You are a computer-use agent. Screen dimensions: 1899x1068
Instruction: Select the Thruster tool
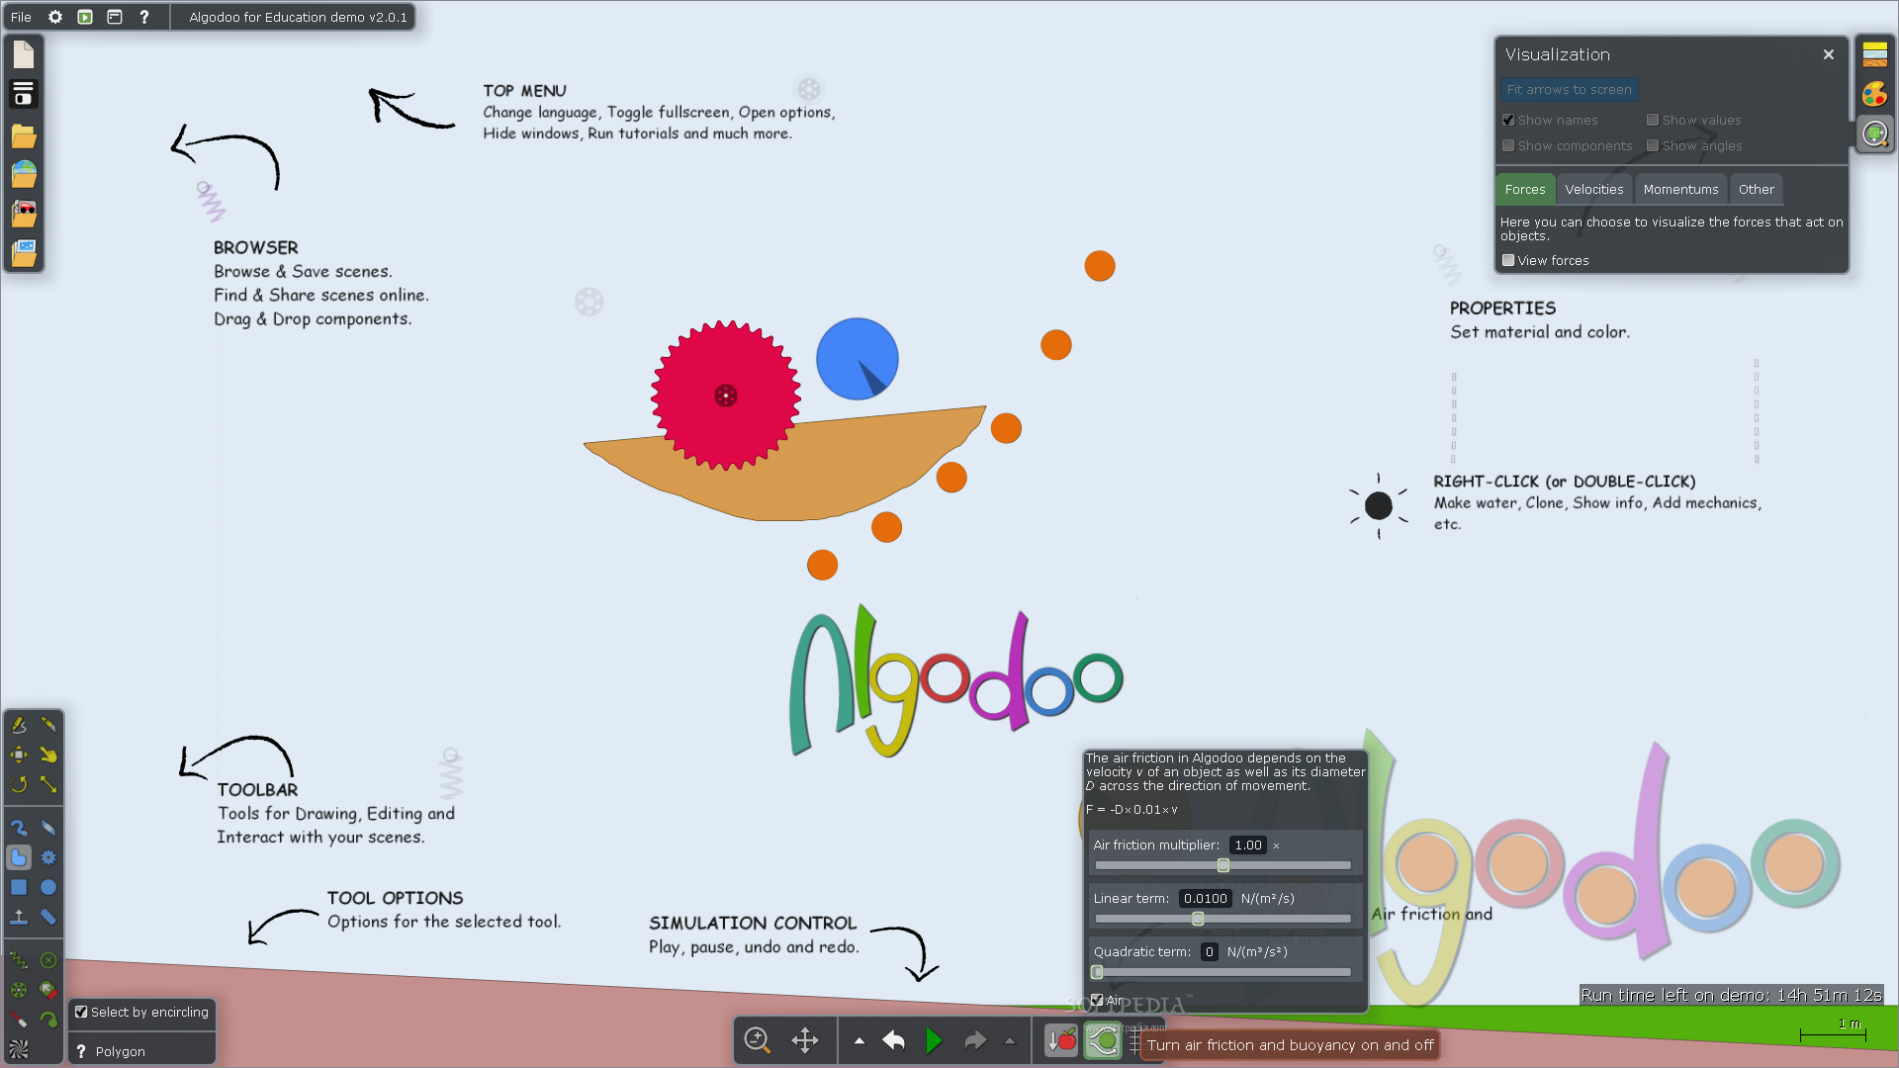[48, 990]
